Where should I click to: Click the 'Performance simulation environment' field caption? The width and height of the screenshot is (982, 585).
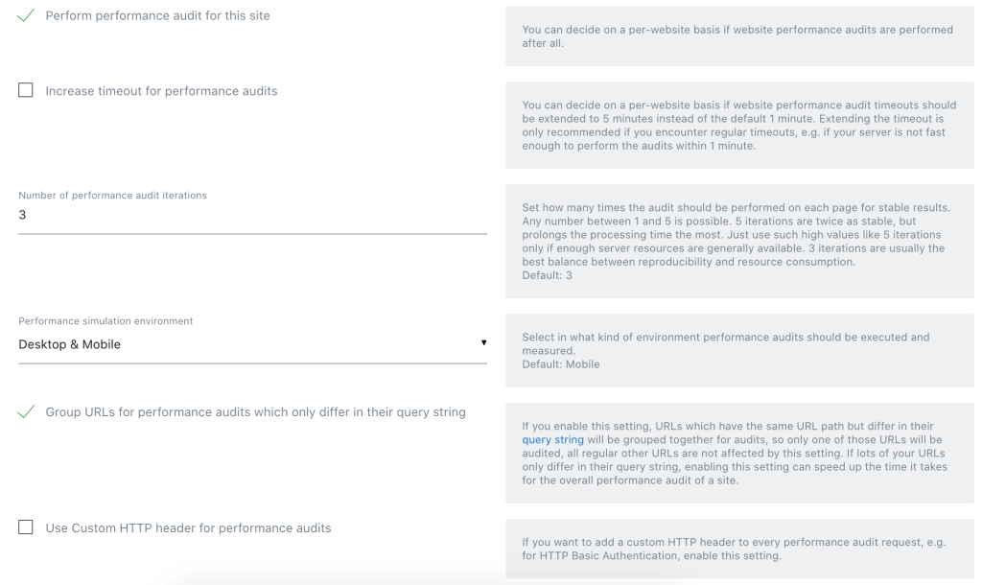pos(105,320)
